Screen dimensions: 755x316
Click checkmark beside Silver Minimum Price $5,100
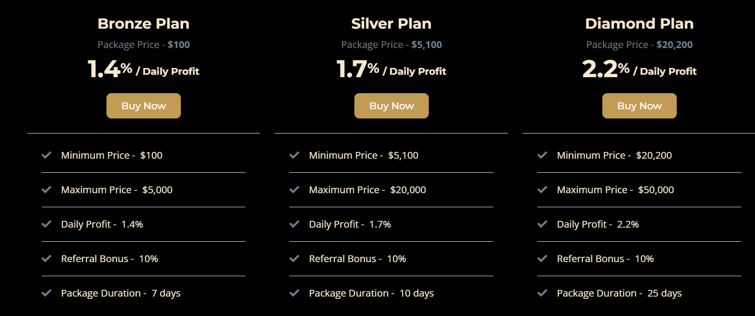pos(294,155)
